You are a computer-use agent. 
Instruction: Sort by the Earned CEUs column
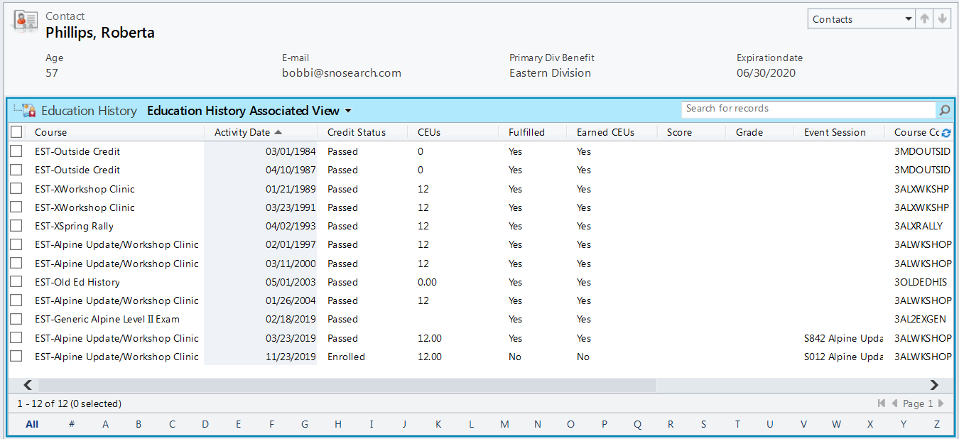[x=605, y=132]
